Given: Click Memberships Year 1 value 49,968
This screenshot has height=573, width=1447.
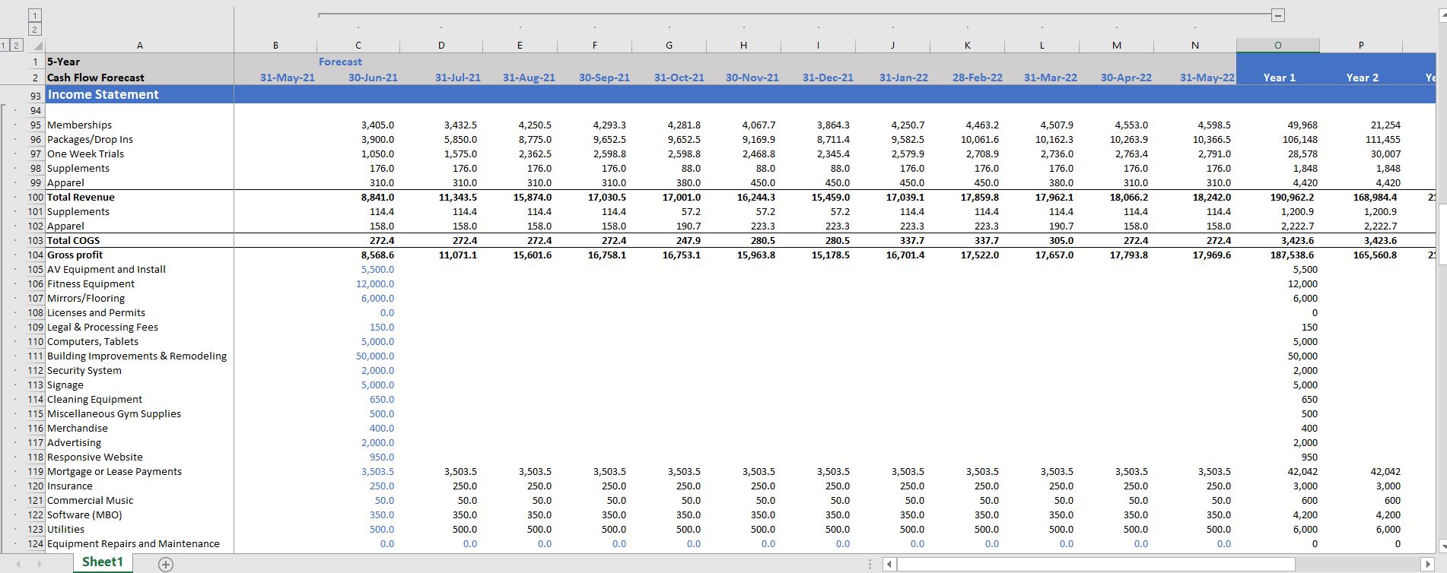Looking at the screenshot, I should pos(1302,125).
